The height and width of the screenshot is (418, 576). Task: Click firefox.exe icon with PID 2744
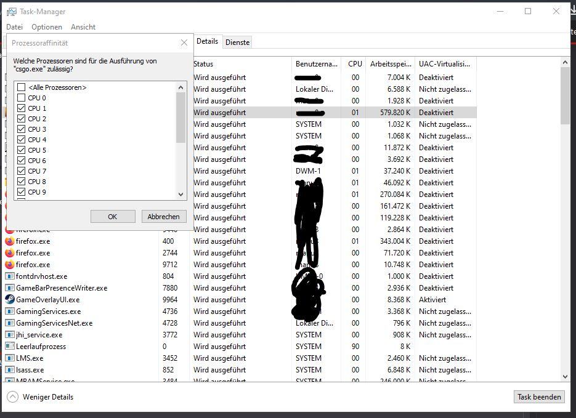[x=10, y=253]
